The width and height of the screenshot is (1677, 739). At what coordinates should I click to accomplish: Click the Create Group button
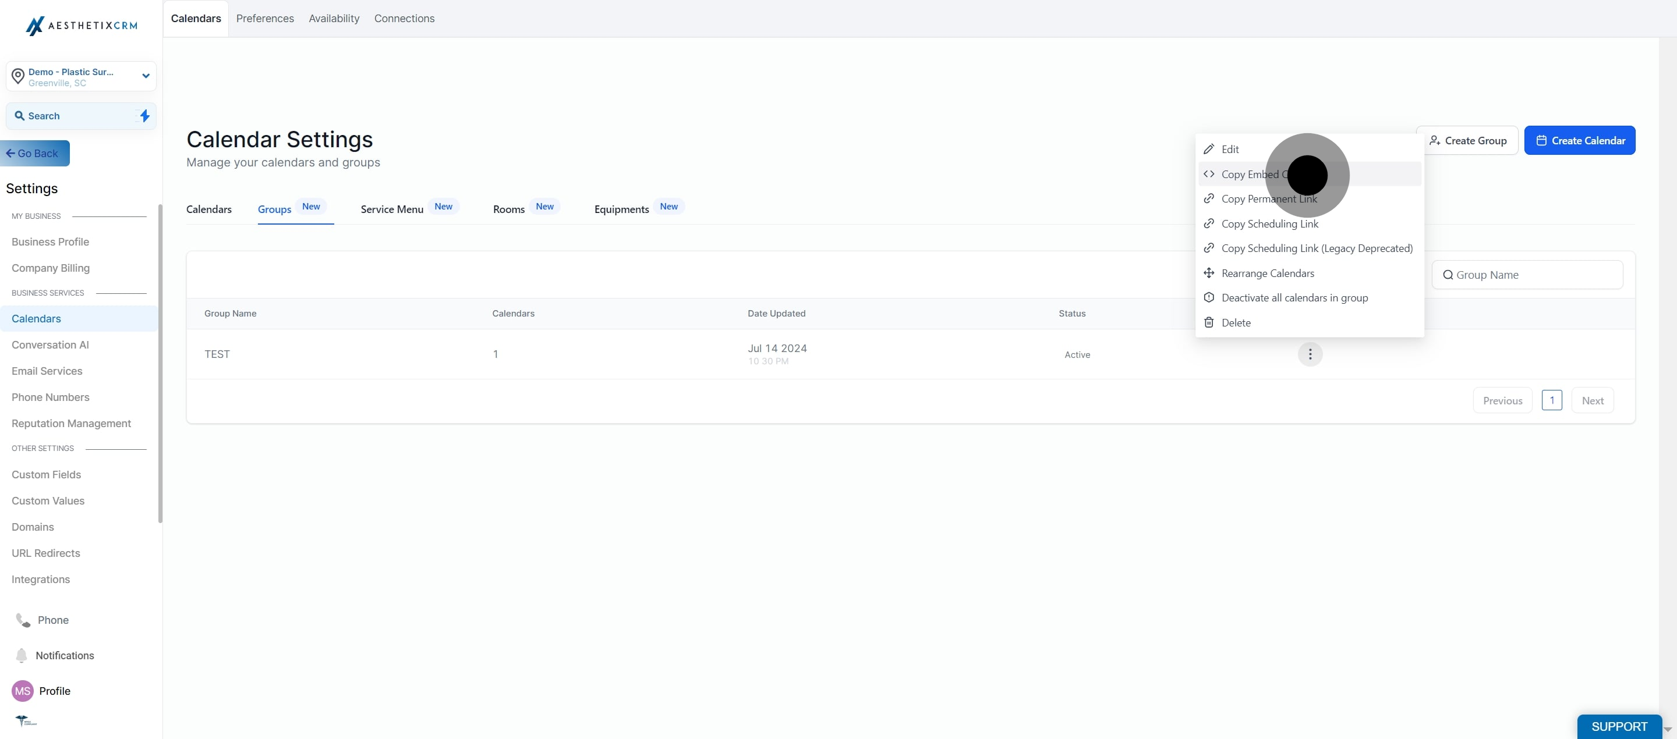point(1467,140)
